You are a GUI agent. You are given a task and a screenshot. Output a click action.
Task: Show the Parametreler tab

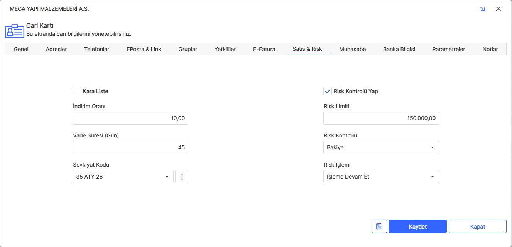(x=448, y=49)
